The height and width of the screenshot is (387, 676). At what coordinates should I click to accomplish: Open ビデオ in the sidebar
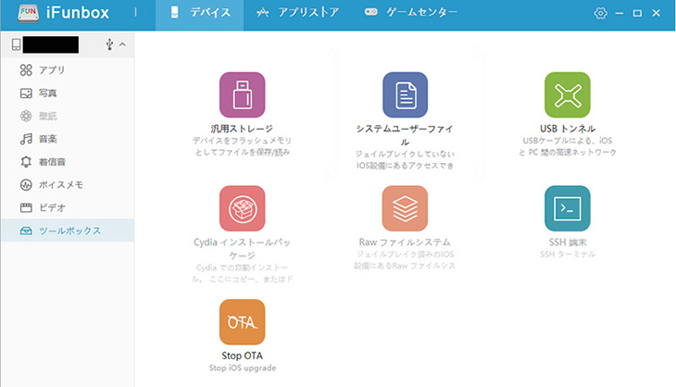[68, 207]
